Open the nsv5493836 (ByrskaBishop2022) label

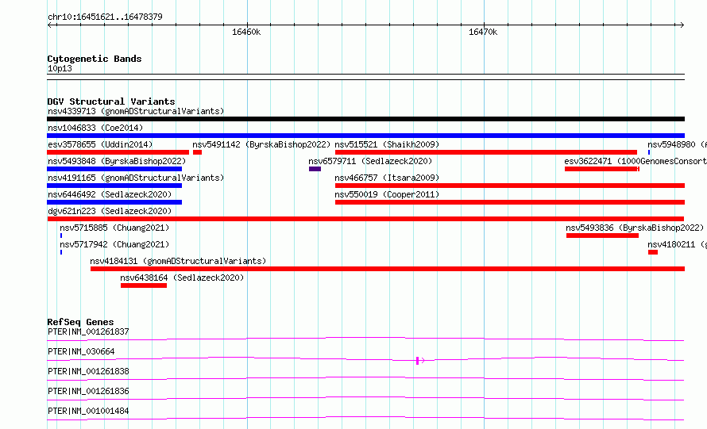[635, 228]
